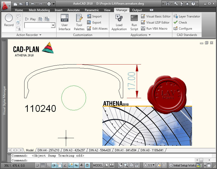The width and height of the screenshot is (217, 169).
Task: Expand the Applications panel
Action: tap(141, 35)
